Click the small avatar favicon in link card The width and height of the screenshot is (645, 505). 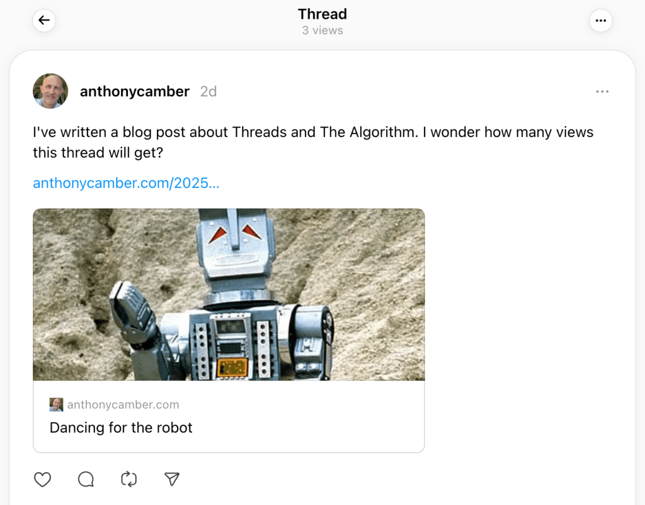(x=56, y=404)
